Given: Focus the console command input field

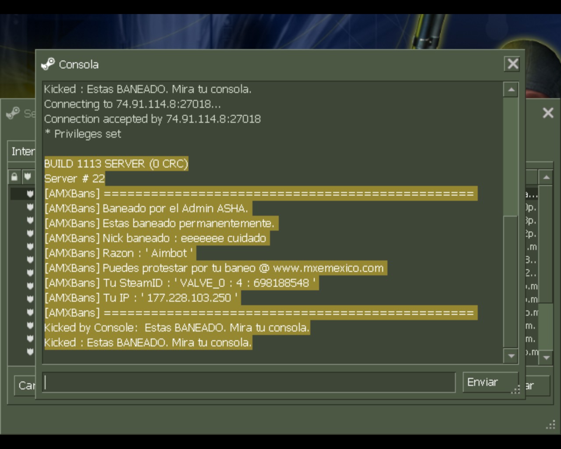Looking at the screenshot, I should point(249,382).
